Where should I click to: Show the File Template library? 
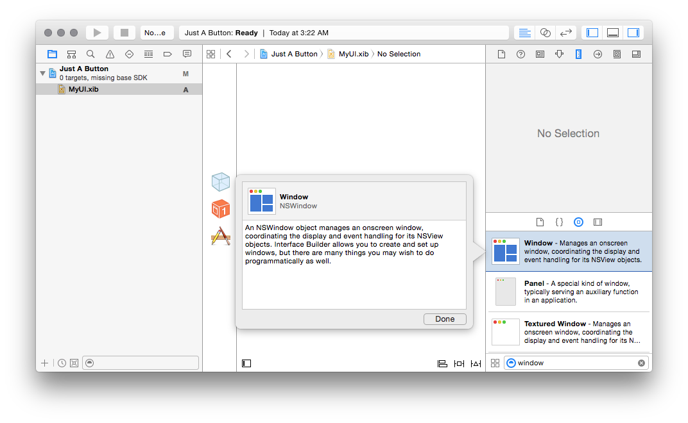540,222
